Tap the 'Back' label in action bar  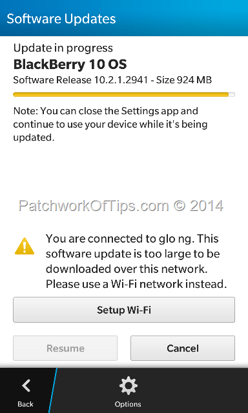[x=25, y=404]
